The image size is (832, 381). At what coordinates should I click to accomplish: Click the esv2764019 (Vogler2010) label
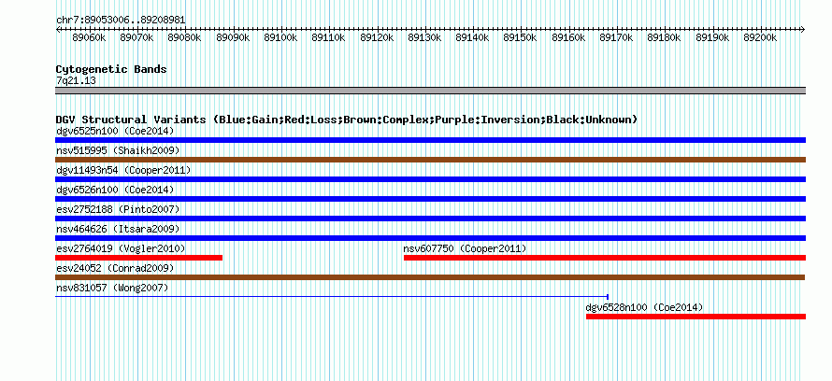[121, 248]
